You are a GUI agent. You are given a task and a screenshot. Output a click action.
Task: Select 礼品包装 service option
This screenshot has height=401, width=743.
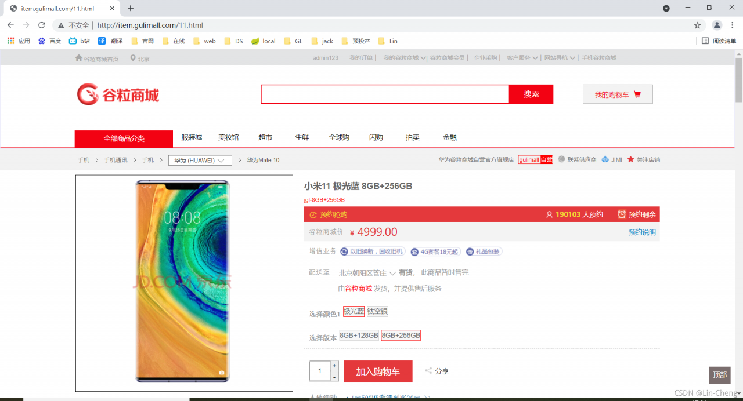(484, 251)
